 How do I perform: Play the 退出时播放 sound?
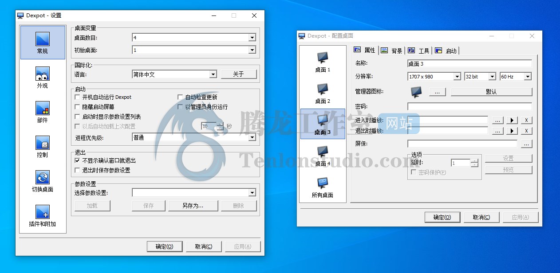pos(512,131)
